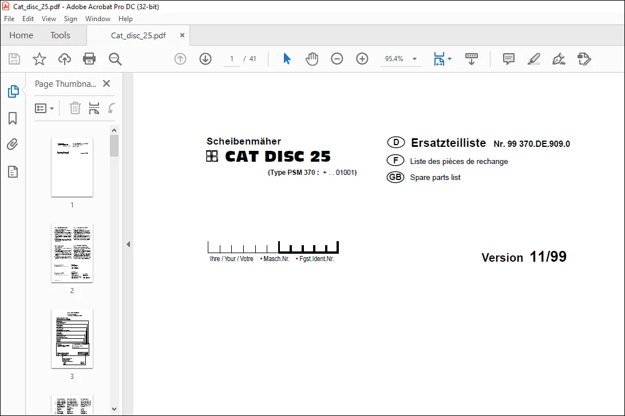Screen dimensions: 625x416
Task: Close the Cat_disc_25.pdf tab
Action: coord(182,35)
